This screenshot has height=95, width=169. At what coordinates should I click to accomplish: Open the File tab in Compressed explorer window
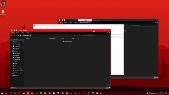click(x=60, y=23)
